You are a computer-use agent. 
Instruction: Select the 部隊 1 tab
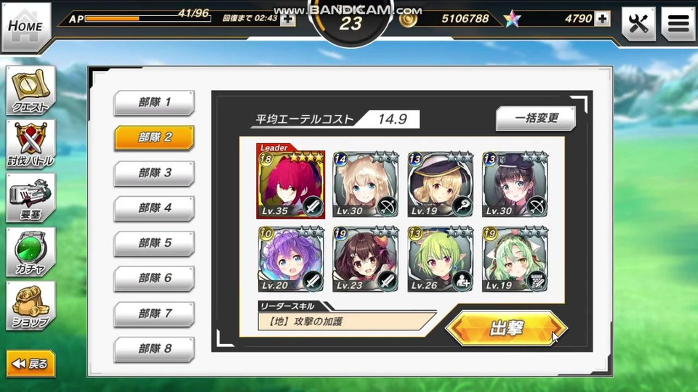tap(154, 102)
